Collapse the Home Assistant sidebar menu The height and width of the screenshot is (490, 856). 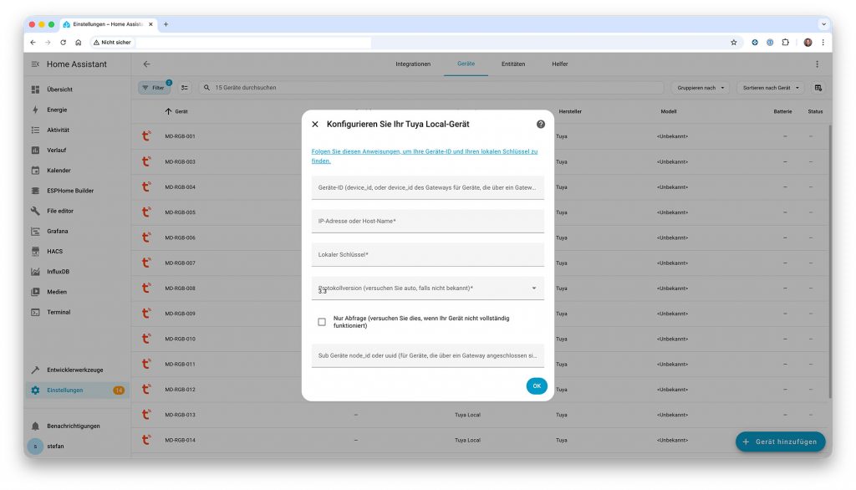[35, 64]
